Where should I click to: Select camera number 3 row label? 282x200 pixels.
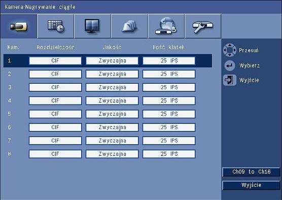click(x=9, y=87)
